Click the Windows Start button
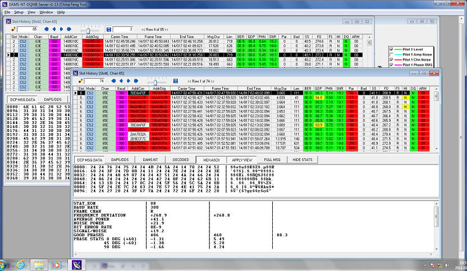 3,265
